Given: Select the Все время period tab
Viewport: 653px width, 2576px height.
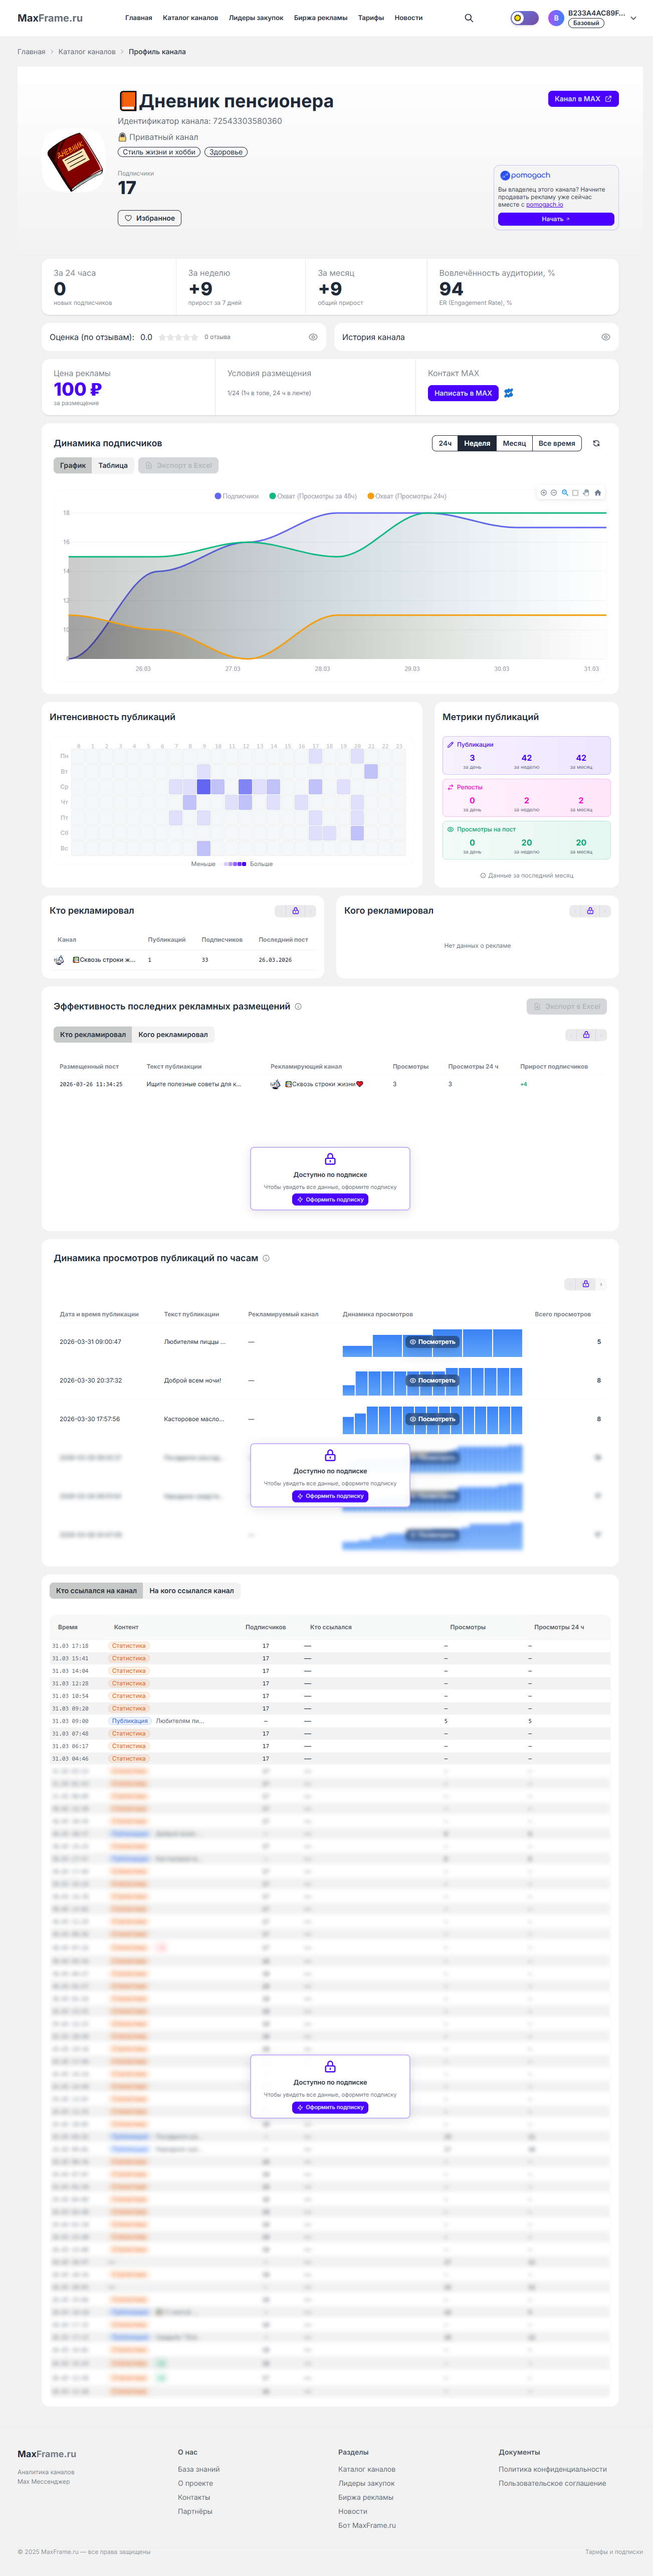Looking at the screenshot, I should coord(557,443).
